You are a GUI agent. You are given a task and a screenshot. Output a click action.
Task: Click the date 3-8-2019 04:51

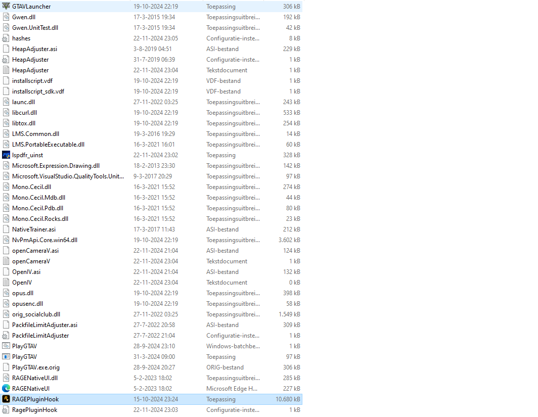tap(153, 49)
